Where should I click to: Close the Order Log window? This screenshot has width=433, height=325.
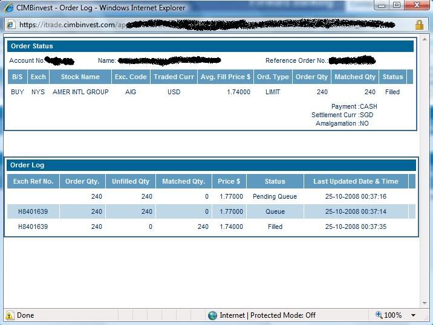[x=417, y=5]
